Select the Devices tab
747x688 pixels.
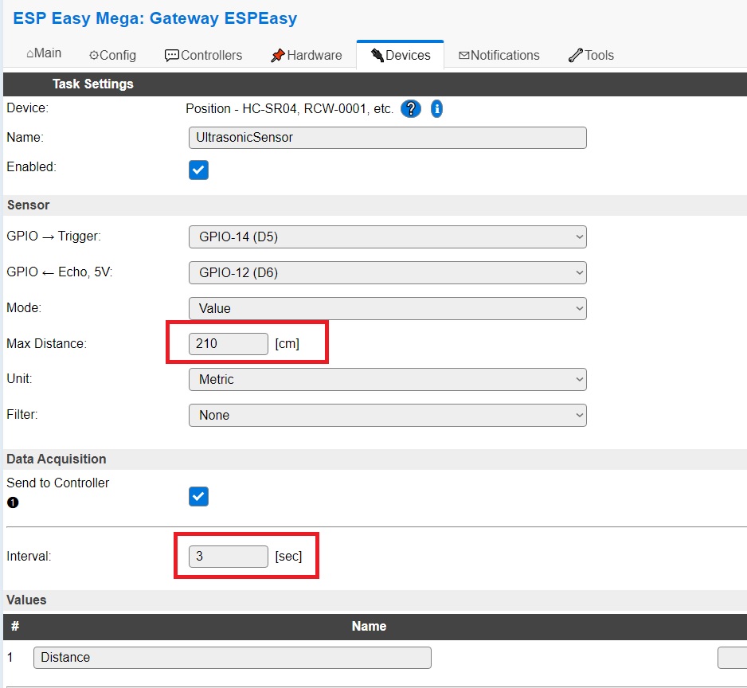tap(401, 55)
